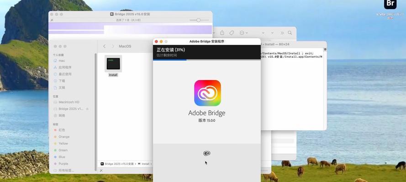Screen dimensions: 406x182
Task: Click the 正在安装 (31%) status text
Action: [x=171, y=50]
